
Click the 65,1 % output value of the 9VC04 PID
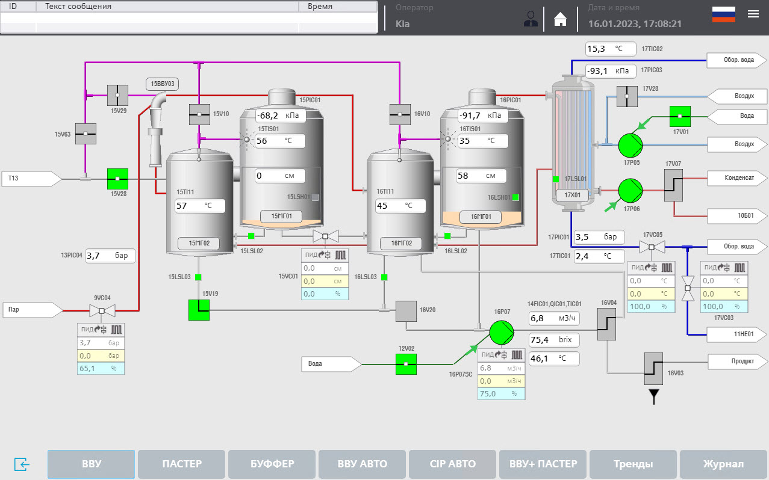tap(101, 368)
